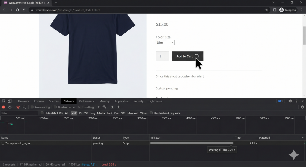The image size is (306, 167).
Task: Open the Chrome three-dot menu
Action: tap(302, 10)
